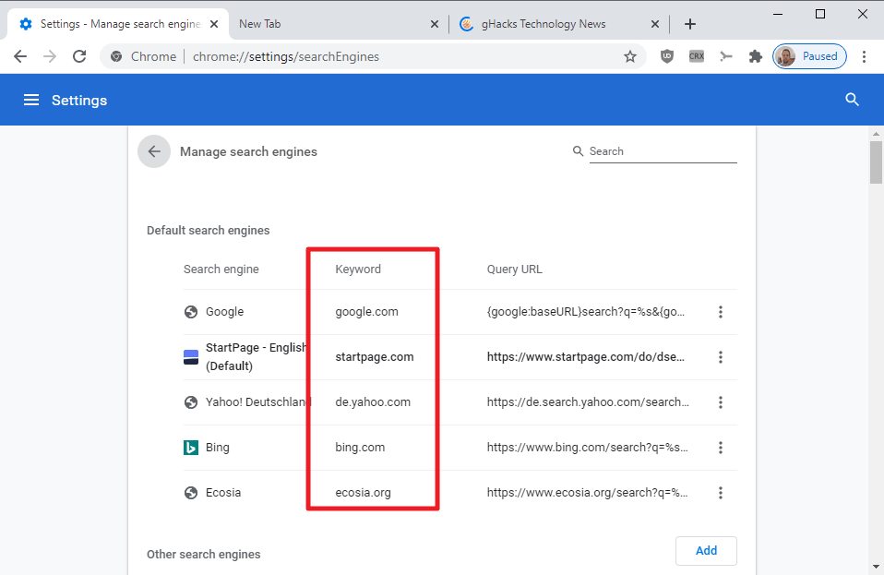Open more actions for StartPage row
The width and height of the screenshot is (884, 575).
pos(721,357)
